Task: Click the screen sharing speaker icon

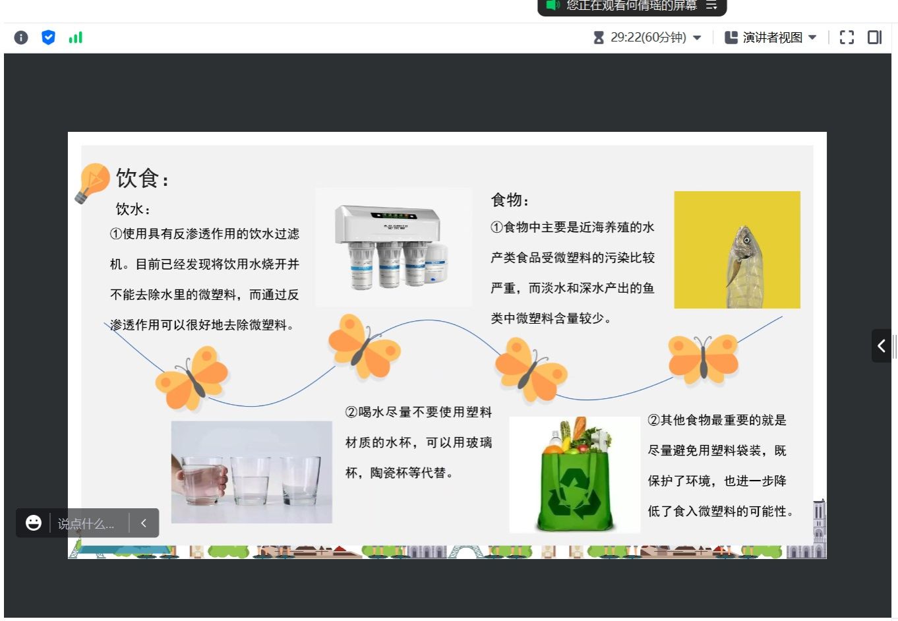Action: pyautogui.click(x=553, y=5)
